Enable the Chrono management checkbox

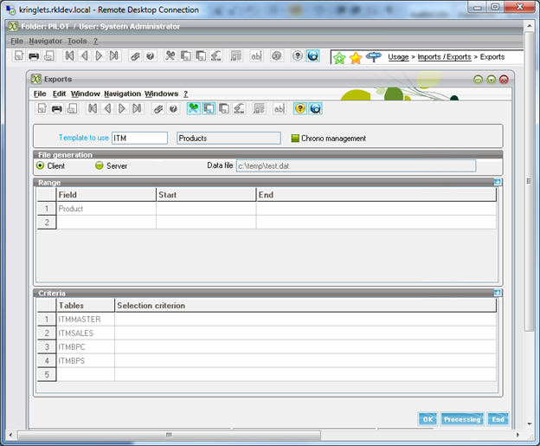click(294, 138)
